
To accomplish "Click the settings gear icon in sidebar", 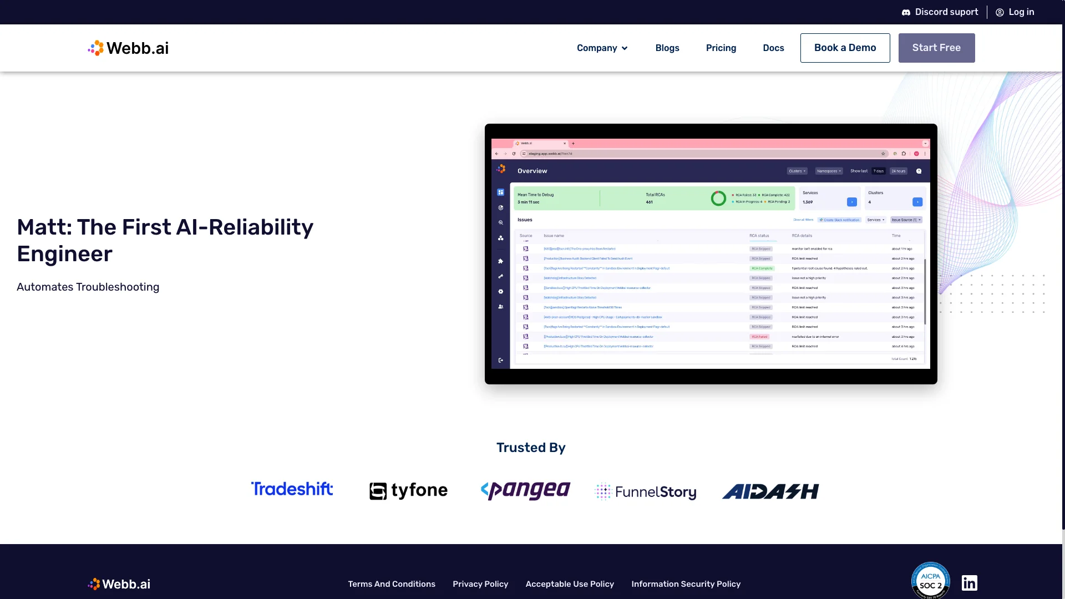I will tap(501, 291).
